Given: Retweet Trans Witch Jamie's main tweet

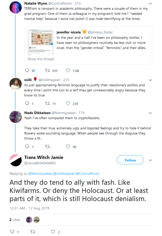Looking at the screenshot, I should coord(33,232).
